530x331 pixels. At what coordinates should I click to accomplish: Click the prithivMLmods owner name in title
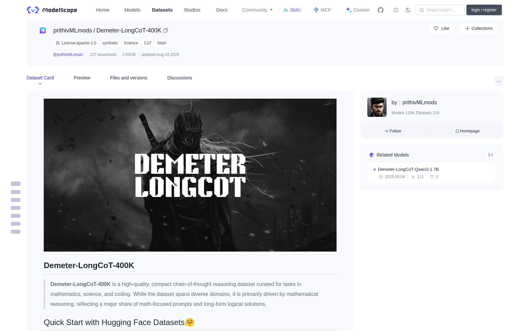point(73,30)
